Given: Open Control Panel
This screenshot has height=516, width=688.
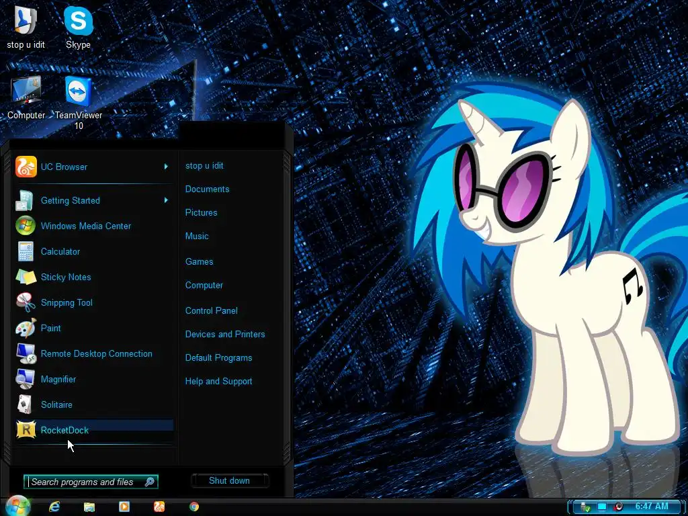Looking at the screenshot, I should [x=212, y=310].
